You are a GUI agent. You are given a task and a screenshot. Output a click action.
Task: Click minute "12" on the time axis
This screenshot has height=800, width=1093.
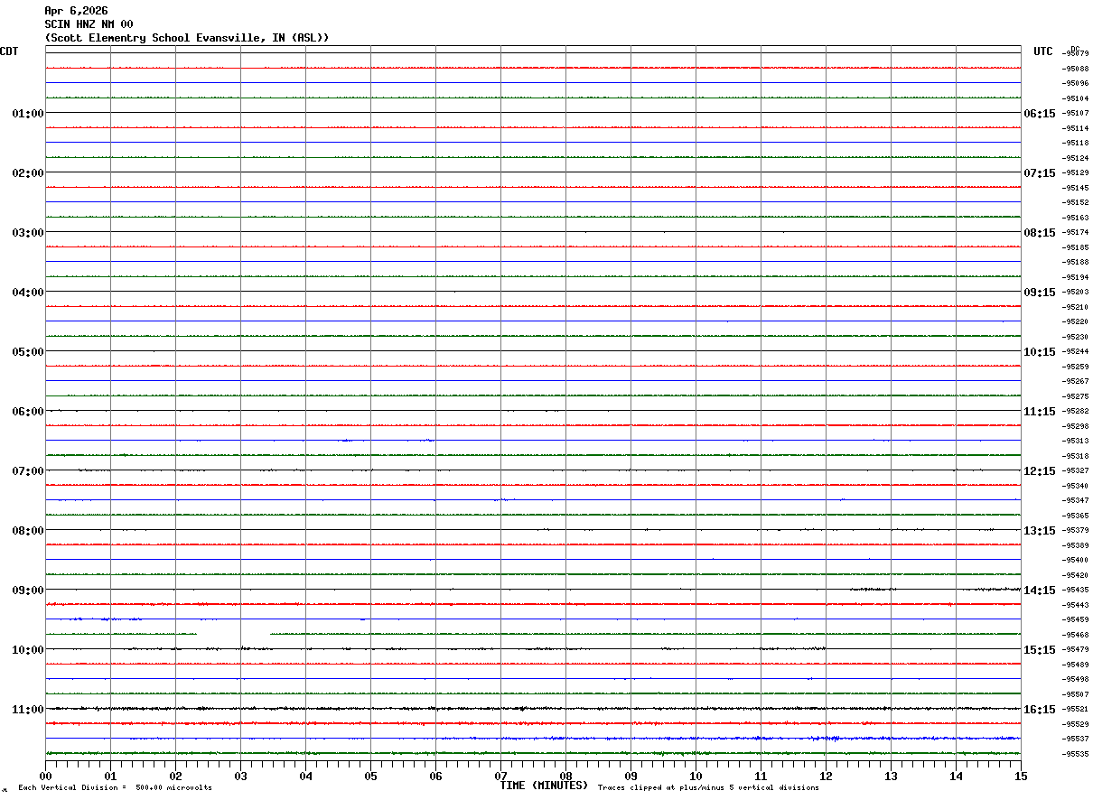(826, 777)
